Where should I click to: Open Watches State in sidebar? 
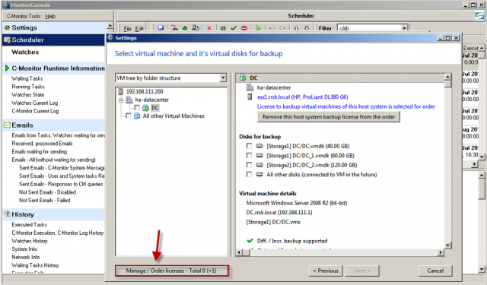[x=27, y=94]
